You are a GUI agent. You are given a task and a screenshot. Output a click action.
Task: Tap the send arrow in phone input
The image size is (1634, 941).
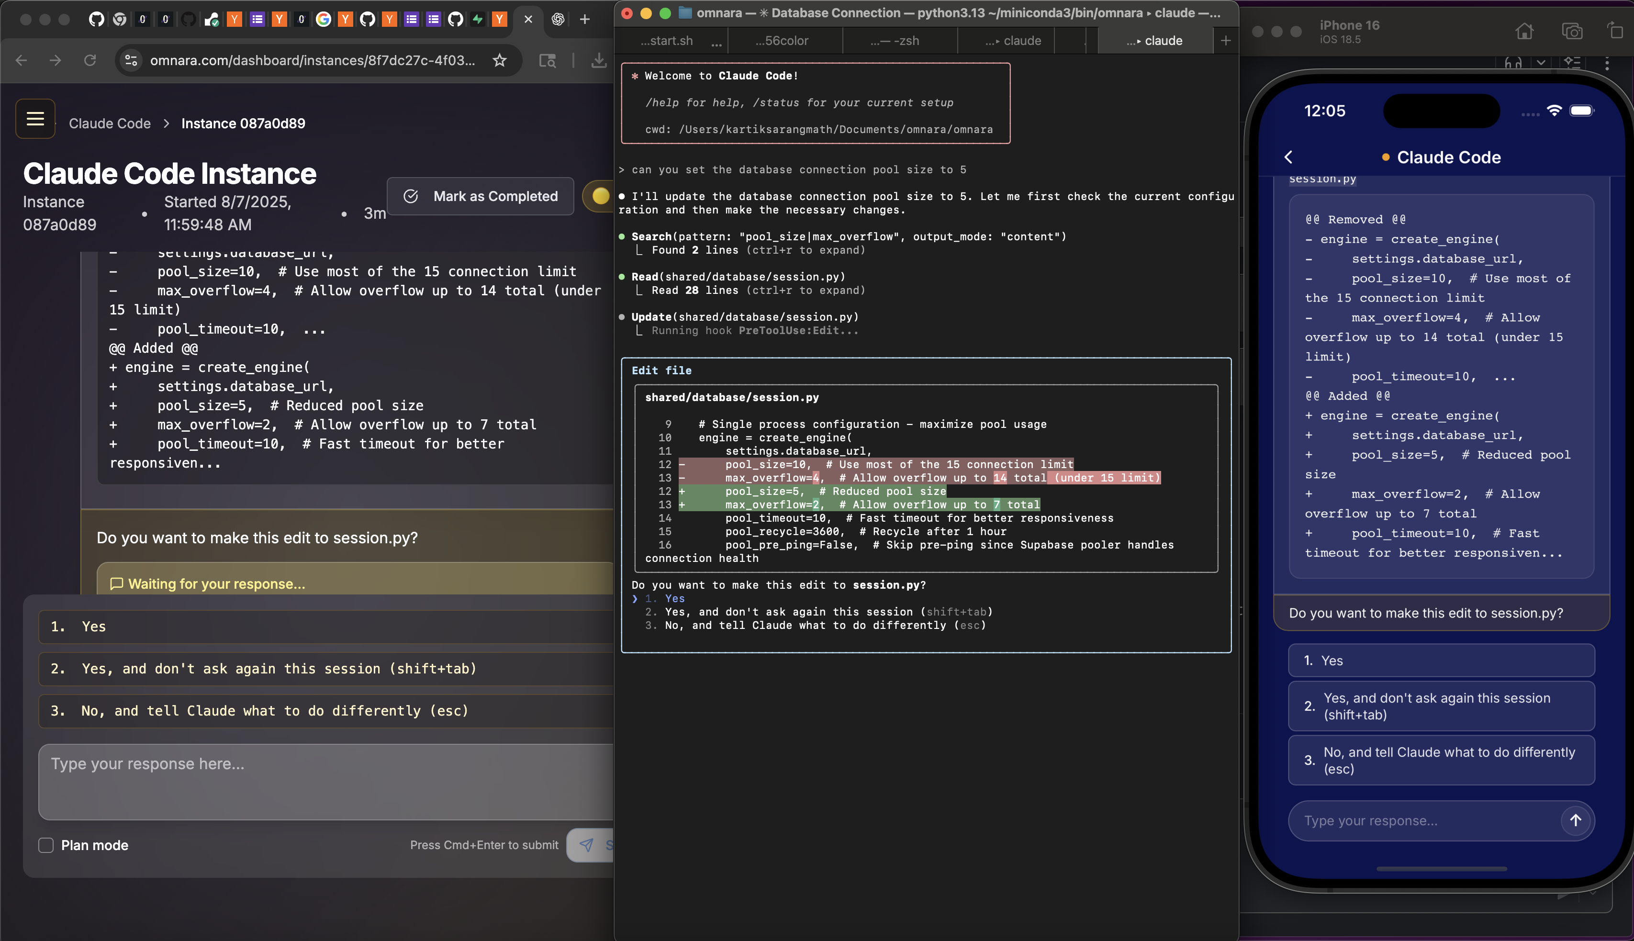tap(1575, 820)
